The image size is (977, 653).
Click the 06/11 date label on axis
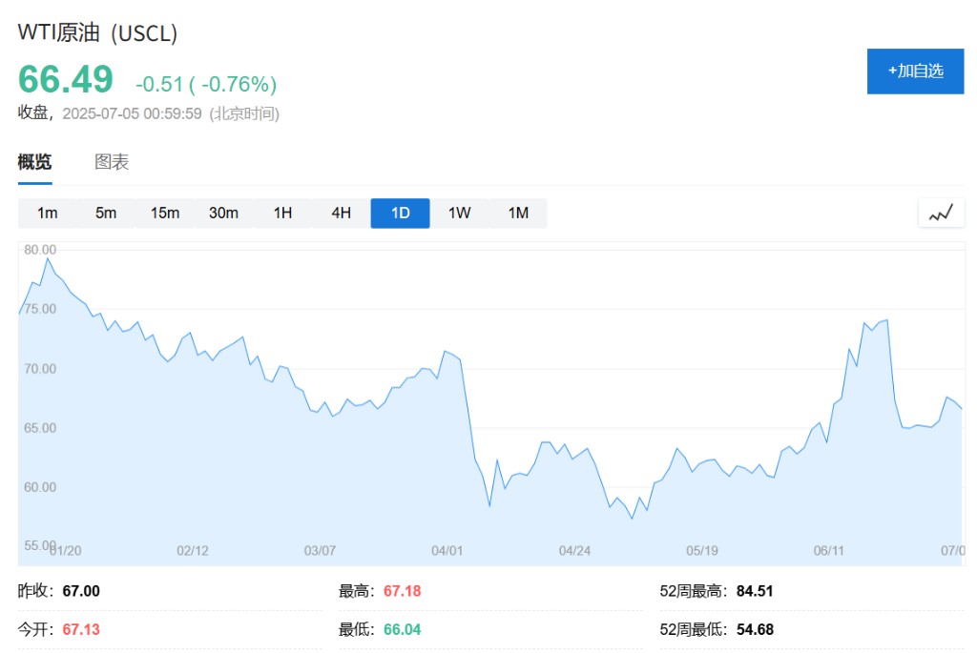point(829,551)
